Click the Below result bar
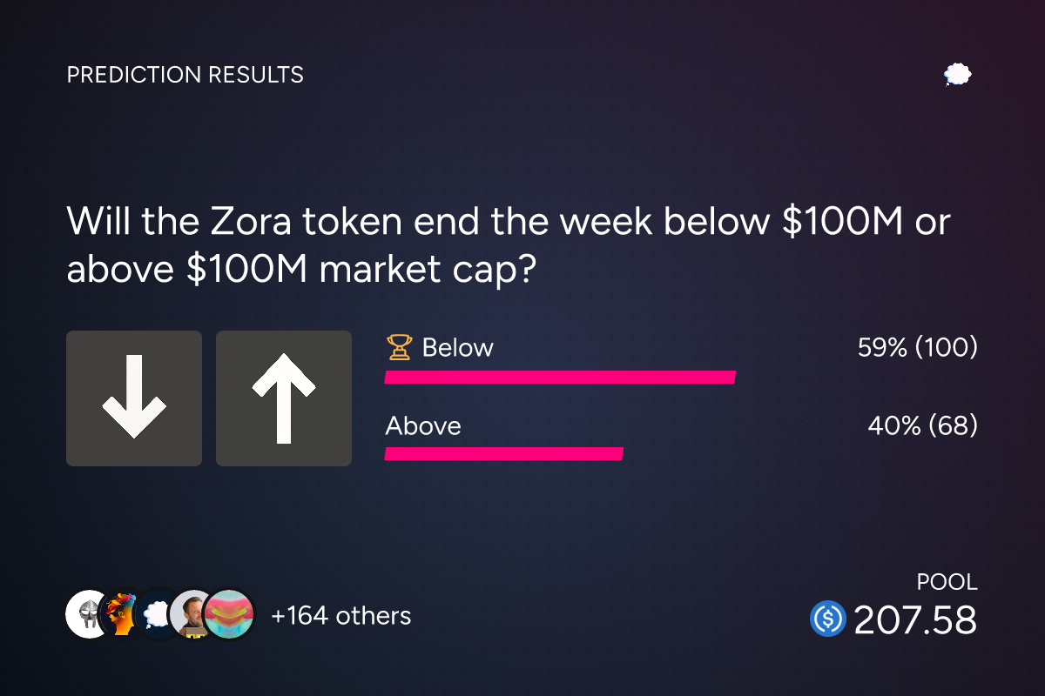This screenshot has width=1045, height=696. coord(561,377)
